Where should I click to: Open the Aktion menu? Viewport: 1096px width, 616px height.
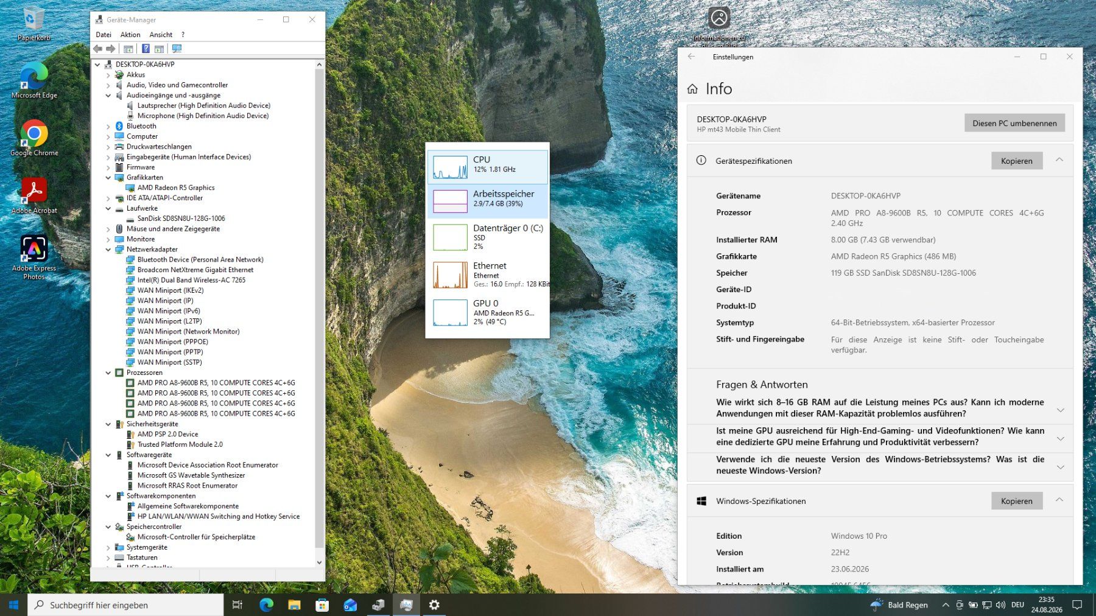coord(130,35)
